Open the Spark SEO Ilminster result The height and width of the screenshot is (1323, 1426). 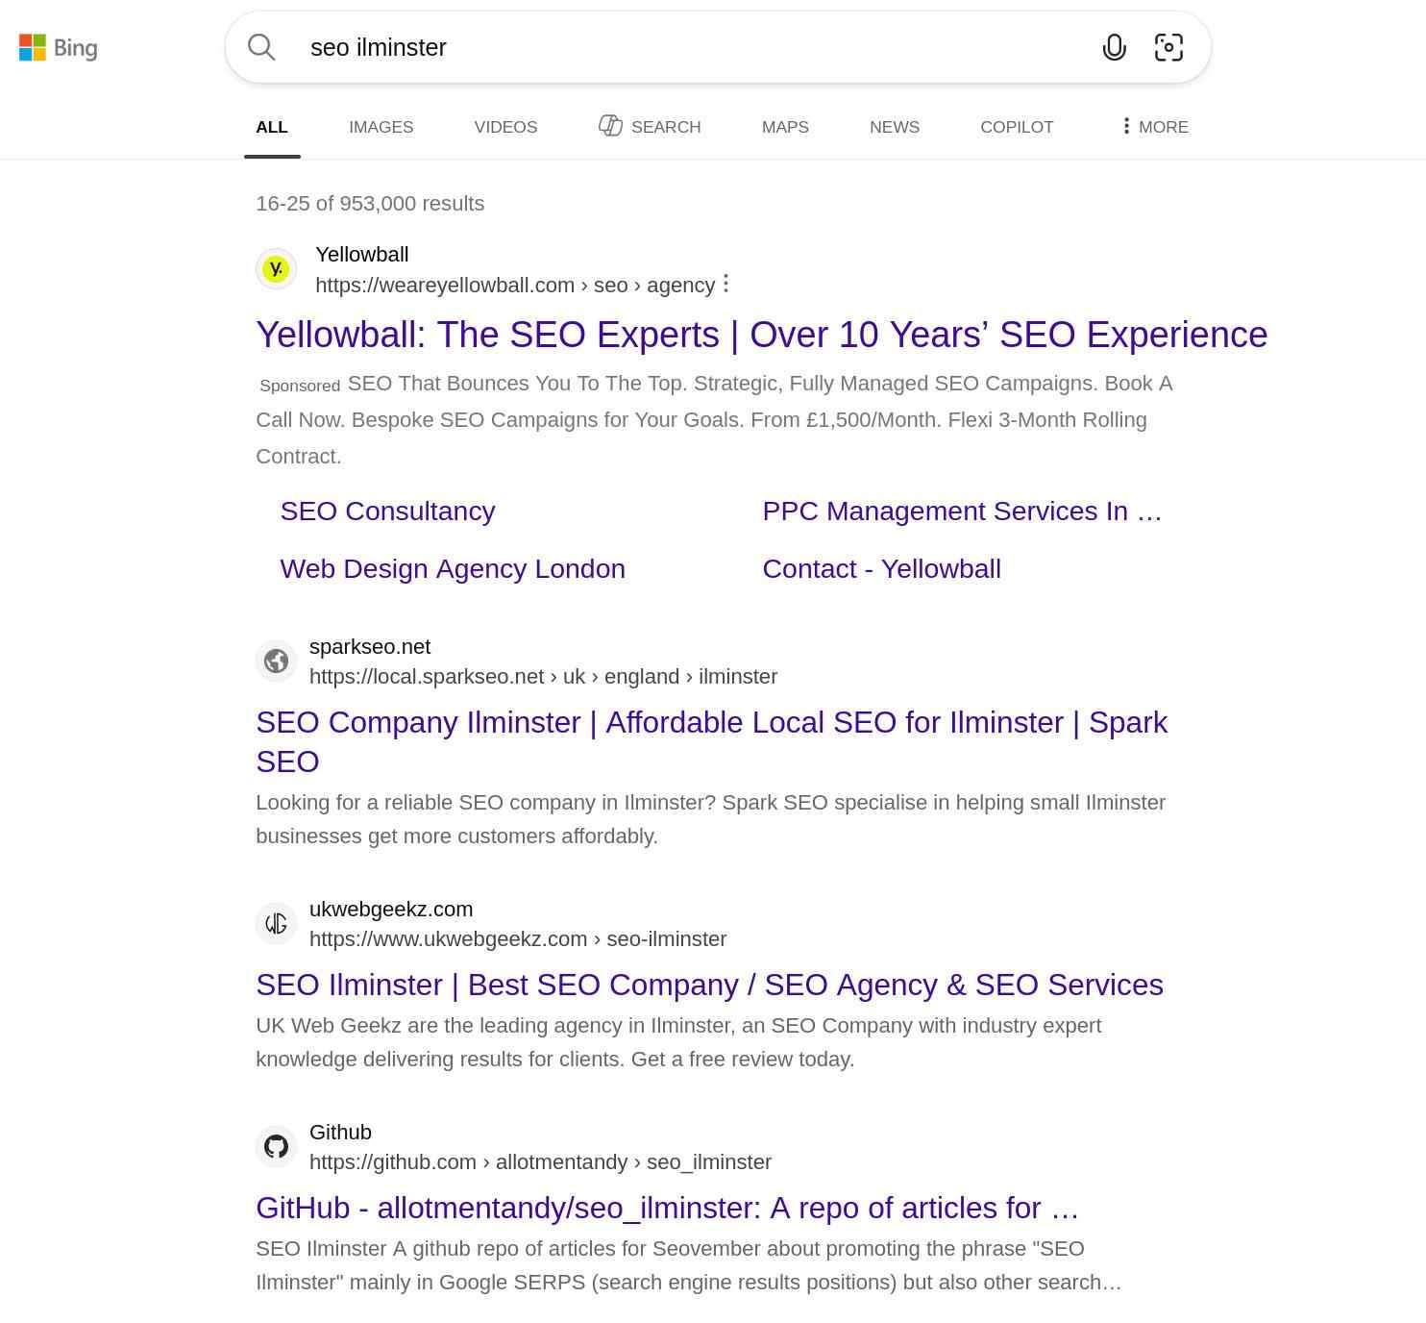tap(711, 722)
